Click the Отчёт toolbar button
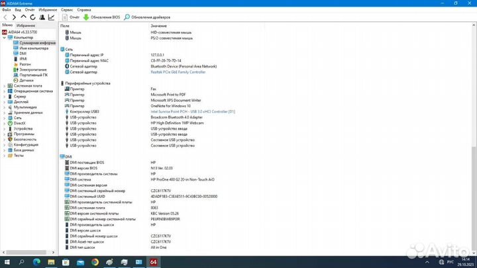The image size is (477, 268). point(71,17)
